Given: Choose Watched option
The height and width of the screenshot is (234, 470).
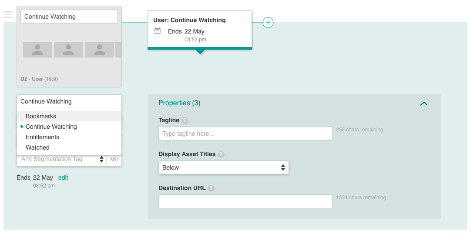Looking at the screenshot, I should (69, 148).
